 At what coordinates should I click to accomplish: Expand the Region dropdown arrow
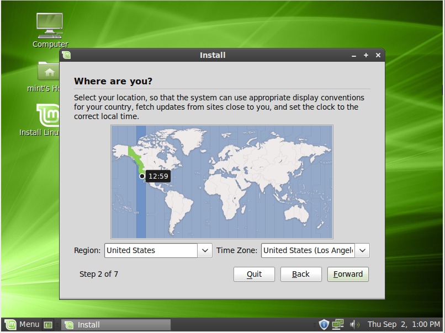(x=205, y=250)
